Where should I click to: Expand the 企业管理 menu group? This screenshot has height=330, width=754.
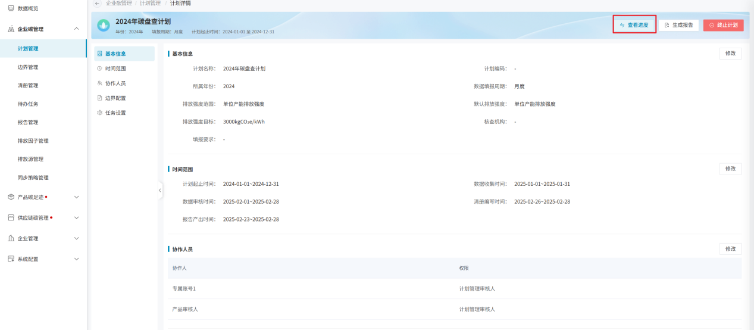76,238
